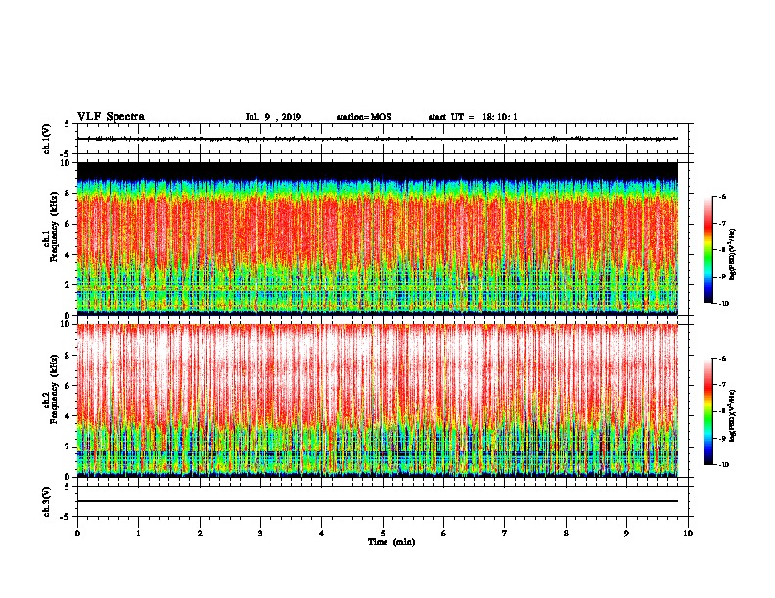Click time axis tick label "3"
Viewport: 775px width, 598px height.
(x=260, y=534)
